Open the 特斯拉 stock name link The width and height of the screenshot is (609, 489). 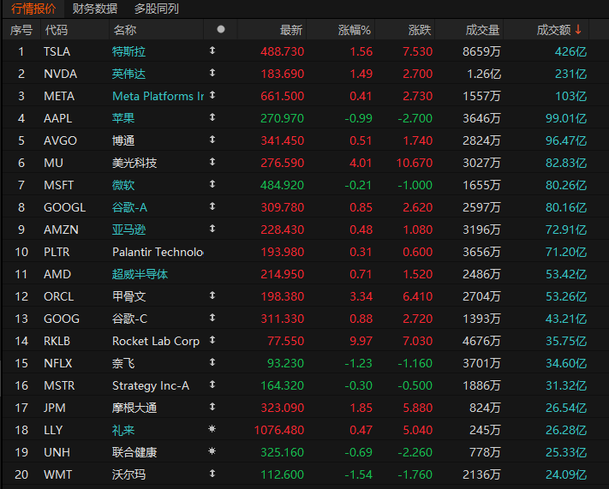click(128, 51)
